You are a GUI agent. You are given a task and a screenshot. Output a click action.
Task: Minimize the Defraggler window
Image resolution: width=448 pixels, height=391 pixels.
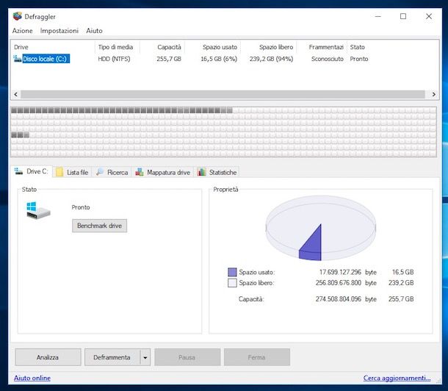(377, 17)
